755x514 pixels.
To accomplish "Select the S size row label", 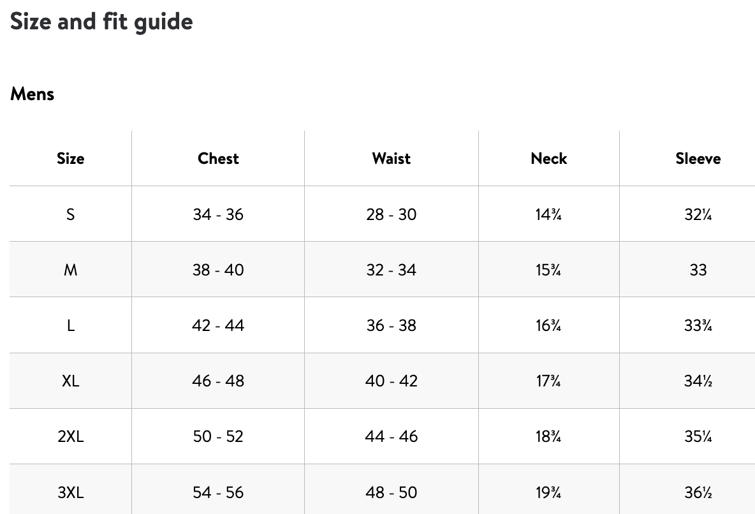I will coord(70,215).
